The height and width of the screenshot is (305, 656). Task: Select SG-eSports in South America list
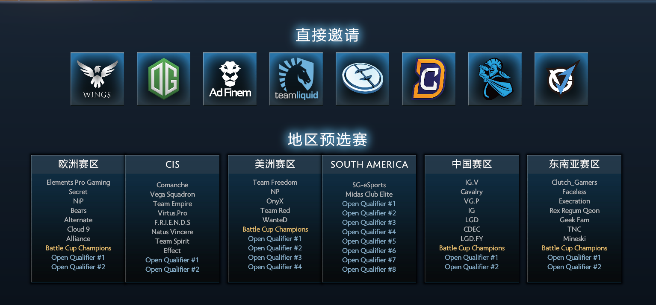point(369,185)
